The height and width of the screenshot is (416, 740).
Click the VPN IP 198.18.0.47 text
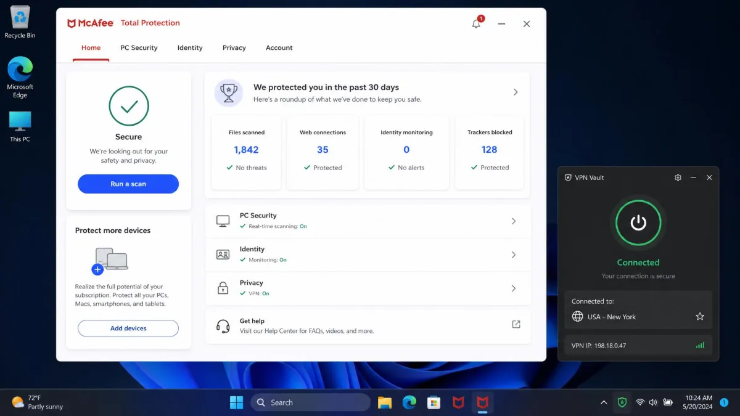pos(599,346)
